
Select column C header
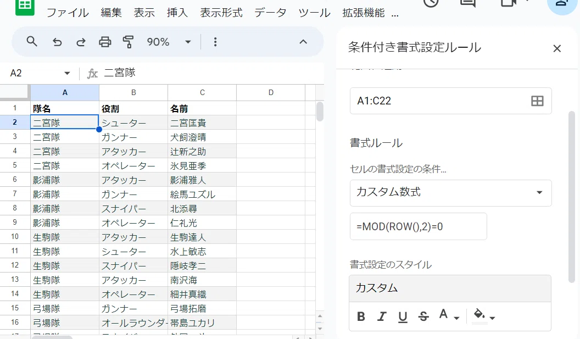pos(202,92)
